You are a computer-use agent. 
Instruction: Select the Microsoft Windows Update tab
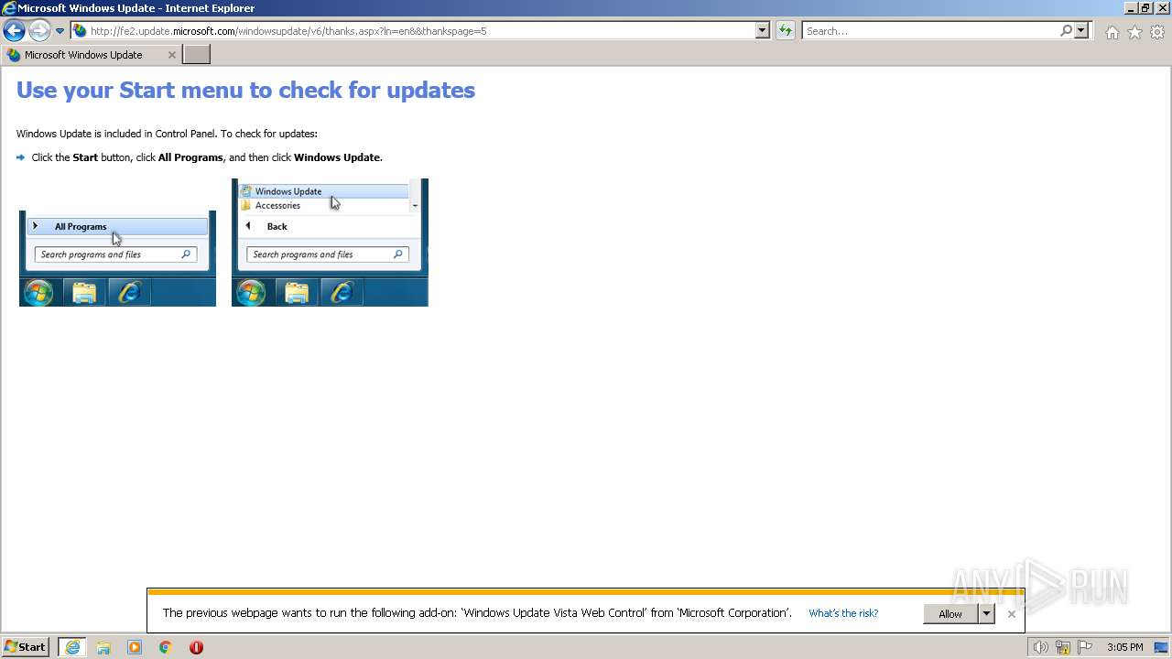91,55
